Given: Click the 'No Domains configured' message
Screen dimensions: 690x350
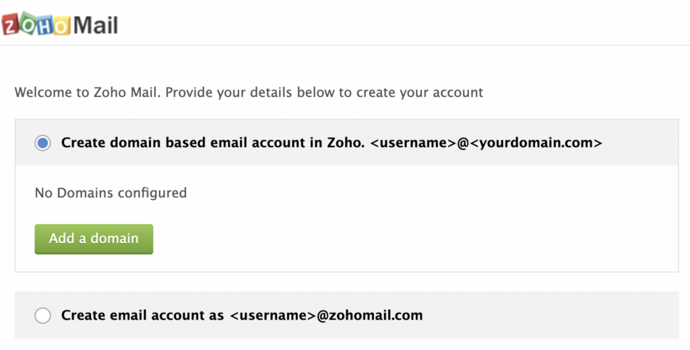Looking at the screenshot, I should [x=111, y=193].
